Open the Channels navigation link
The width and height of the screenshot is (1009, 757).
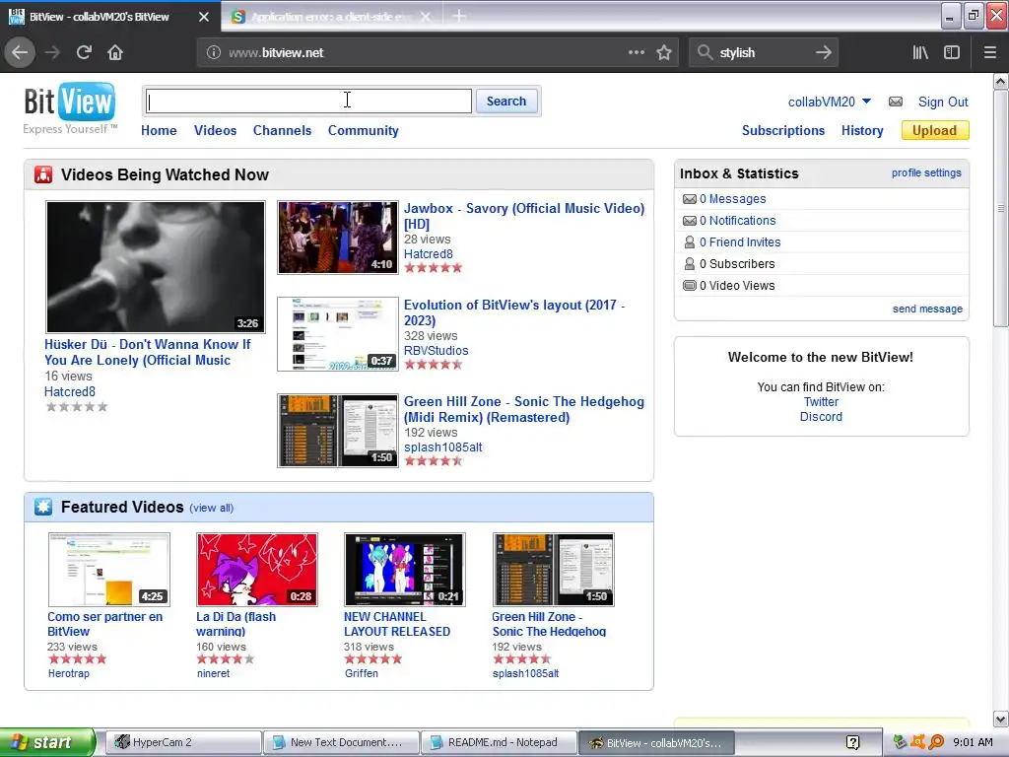282,130
